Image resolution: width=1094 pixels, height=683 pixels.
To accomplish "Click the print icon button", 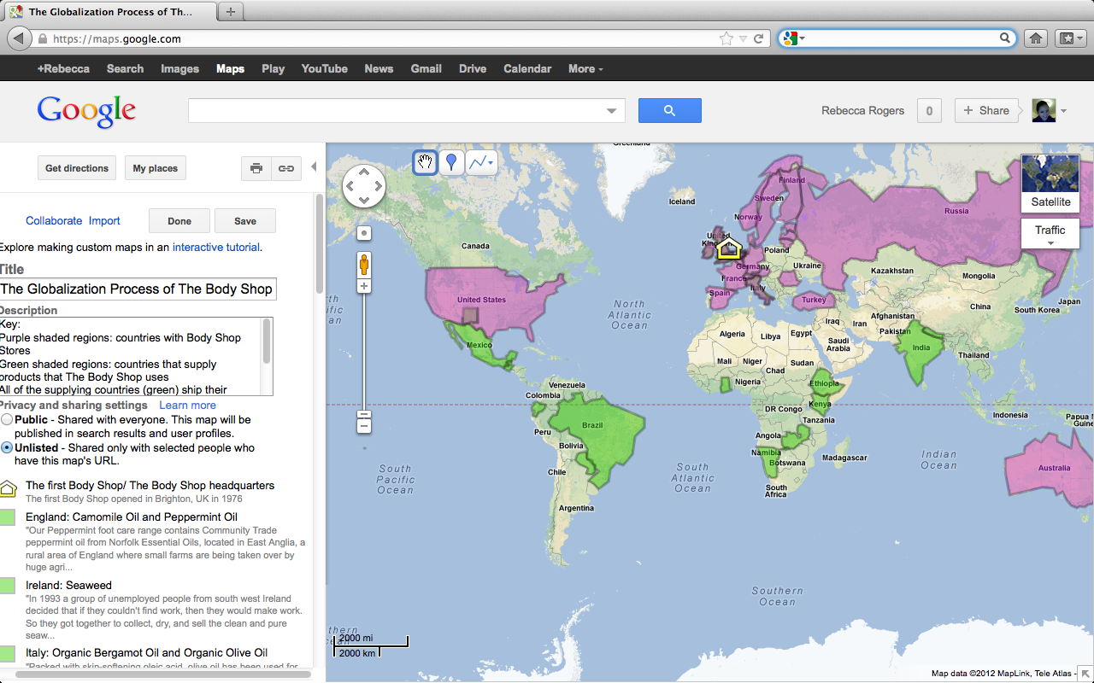I will 256,168.
